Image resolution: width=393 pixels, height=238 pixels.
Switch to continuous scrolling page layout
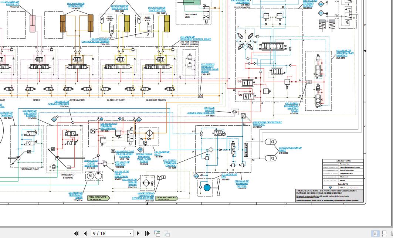[x=384, y=233]
